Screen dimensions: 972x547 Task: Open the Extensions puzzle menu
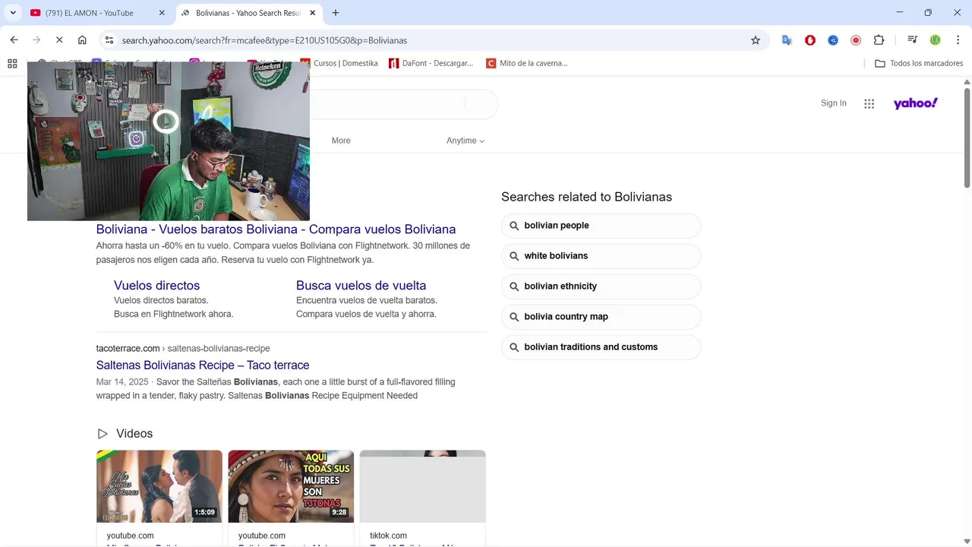click(x=879, y=40)
